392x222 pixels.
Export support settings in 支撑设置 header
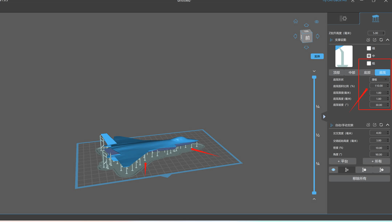point(375,40)
